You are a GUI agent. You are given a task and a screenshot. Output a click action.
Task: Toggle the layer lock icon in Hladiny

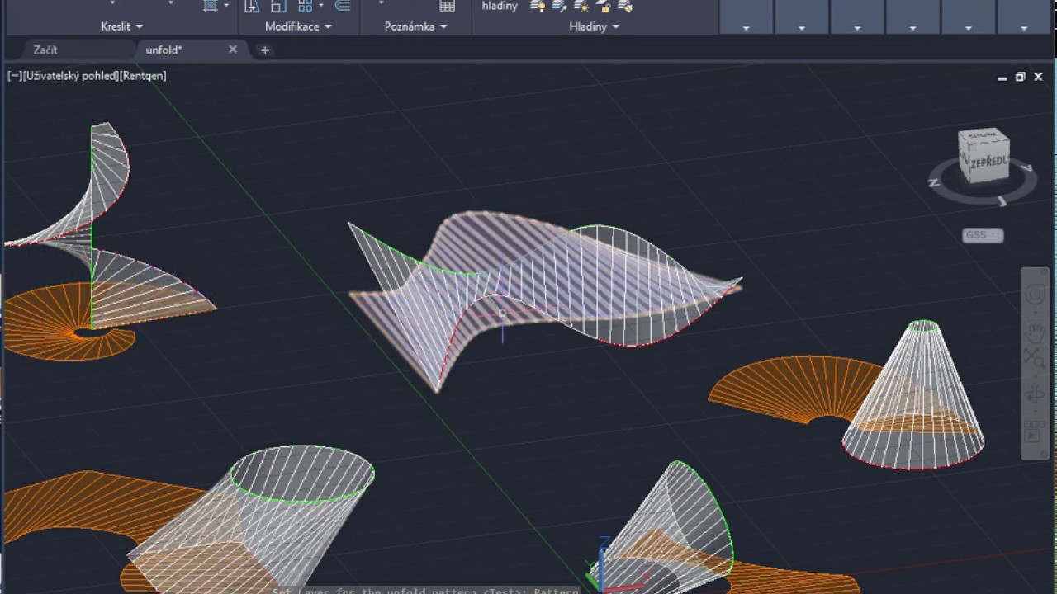click(x=605, y=7)
